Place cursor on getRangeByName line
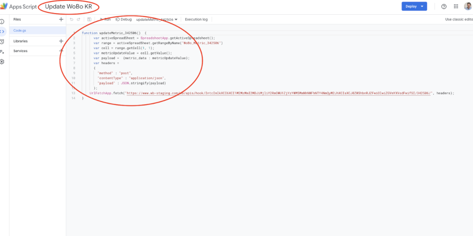This screenshot has width=473, height=236. (x=158, y=43)
